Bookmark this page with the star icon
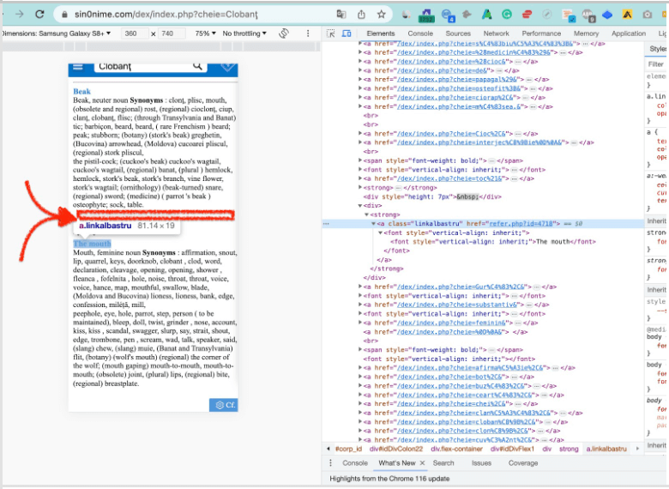Viewport: 669px width, 489px height. coord(381,14)
